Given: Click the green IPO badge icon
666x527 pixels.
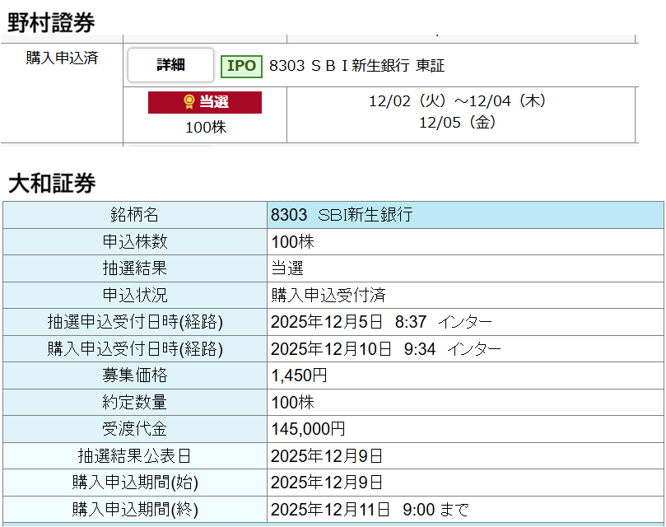Looking at the screenshot, I should (241, 67).
